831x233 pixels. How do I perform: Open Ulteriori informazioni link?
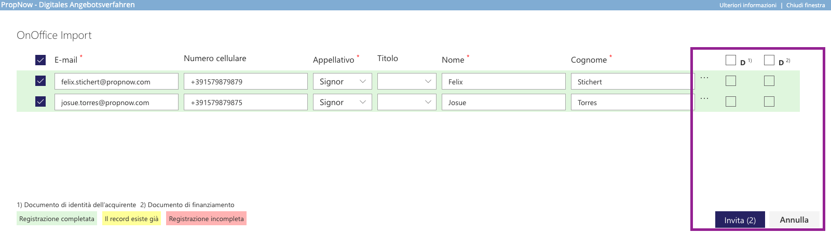(747, 5)
